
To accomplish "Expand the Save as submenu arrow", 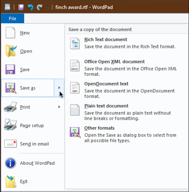I will point(59,88).
